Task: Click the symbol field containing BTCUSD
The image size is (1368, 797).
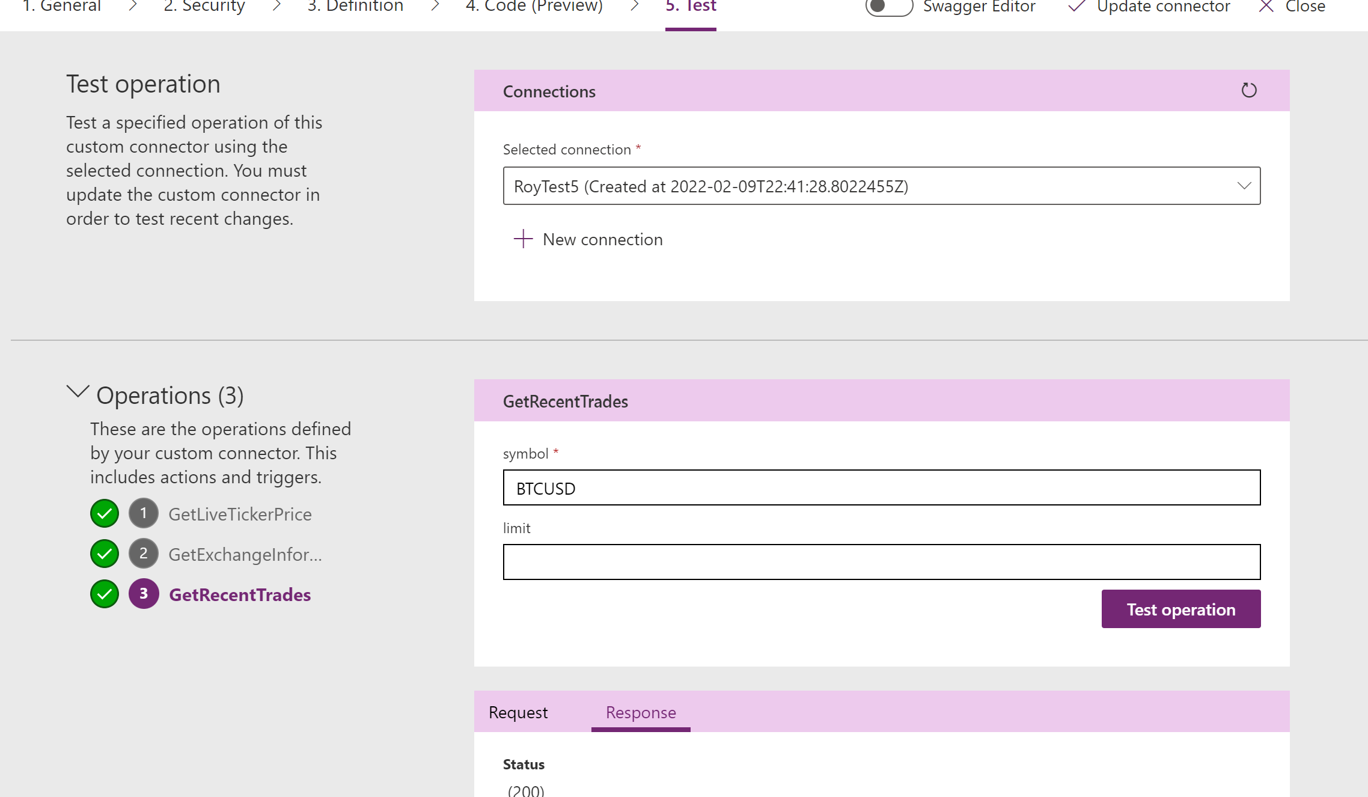Action: tap(881, 487)
